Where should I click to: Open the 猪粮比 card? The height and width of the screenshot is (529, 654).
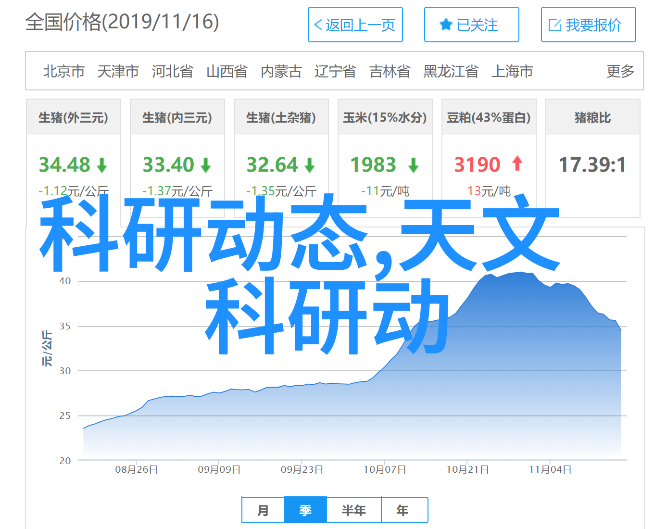tap(593, 158)
